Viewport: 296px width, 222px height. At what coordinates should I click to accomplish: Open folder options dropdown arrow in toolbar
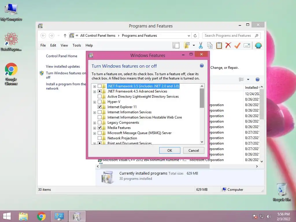point(194,45)
